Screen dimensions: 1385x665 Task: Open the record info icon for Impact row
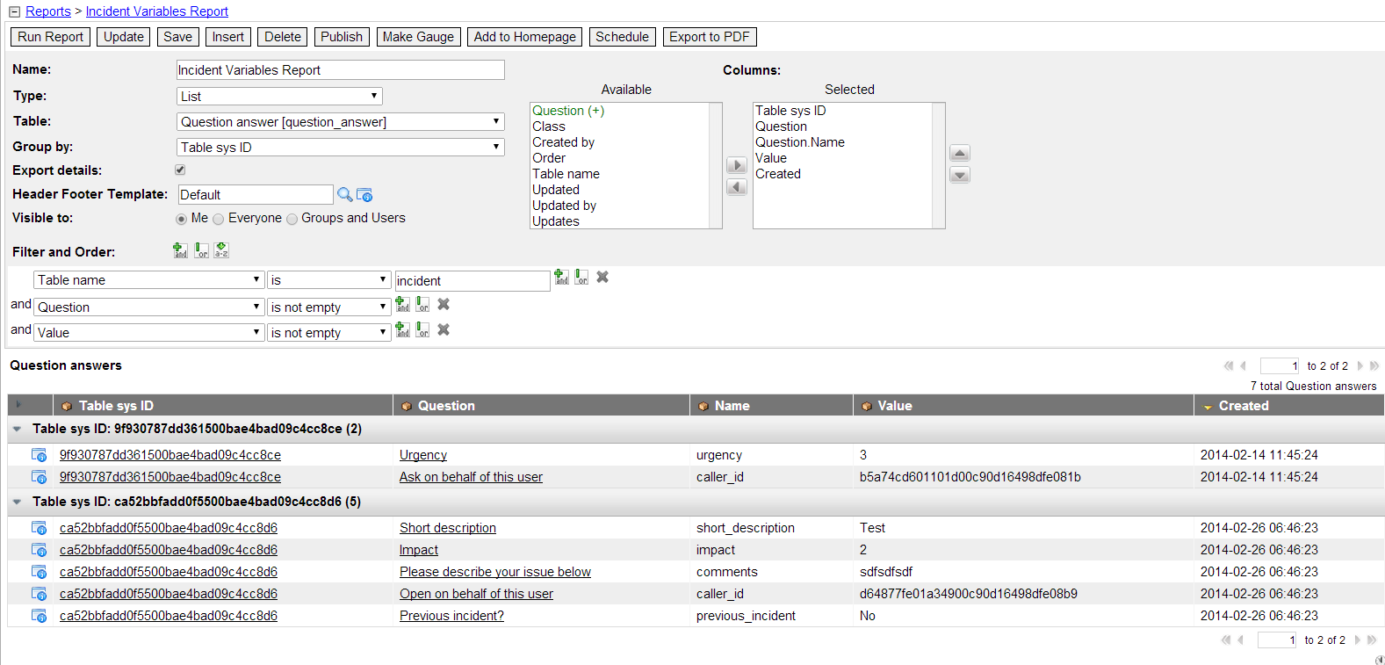39,550
